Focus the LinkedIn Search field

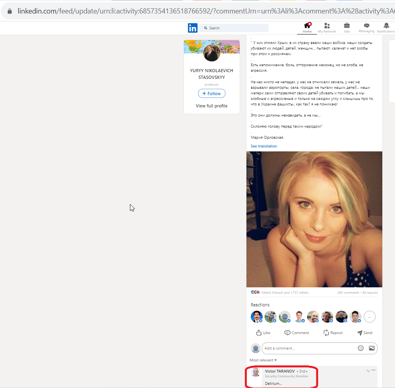[x=234, y=28]
